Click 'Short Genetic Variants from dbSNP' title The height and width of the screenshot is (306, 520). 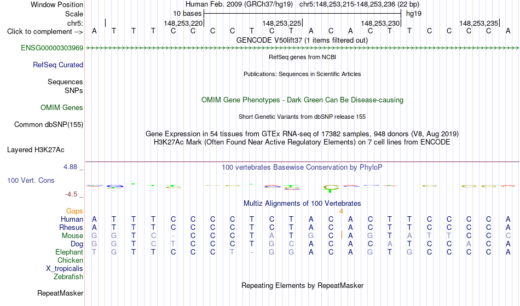pos(302,117)
